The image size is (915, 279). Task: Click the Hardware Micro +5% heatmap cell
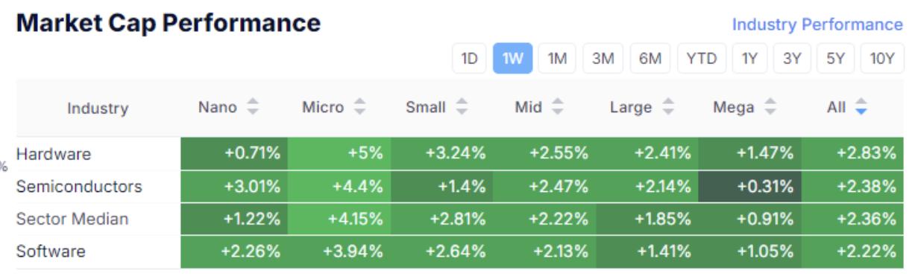coord(339,153)
